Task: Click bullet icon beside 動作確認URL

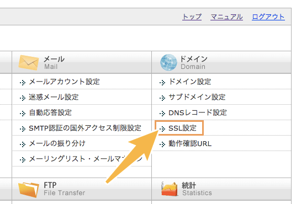Action: [x=162, y=144]
